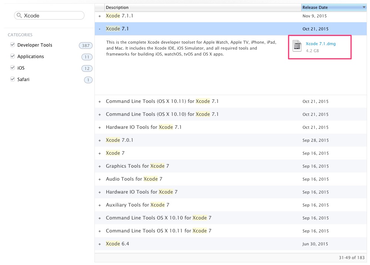
Task: Download the Xcode 7.1.dmg link
Action: pyautogui.click(x=320, y=44)
